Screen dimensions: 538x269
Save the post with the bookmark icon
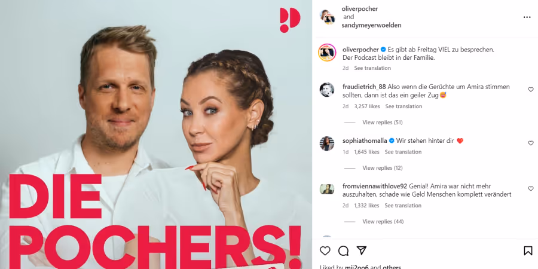[528, 251]
